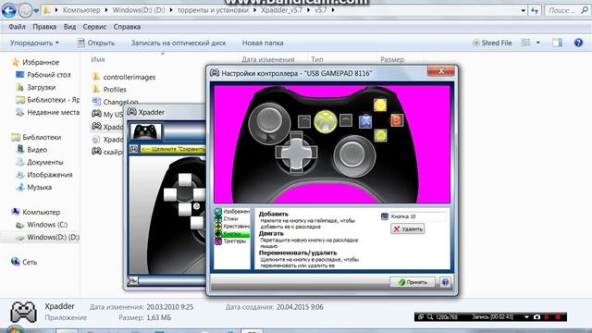The width and height of the screenshot is (592, 333).
Task: Select the blue X button on controller layout
Action: point(365,121)
